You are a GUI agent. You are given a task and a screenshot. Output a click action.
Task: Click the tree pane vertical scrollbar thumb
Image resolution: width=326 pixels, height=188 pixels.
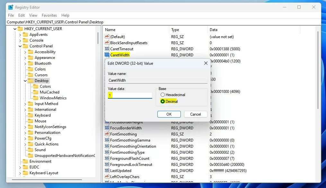(98, 38)
